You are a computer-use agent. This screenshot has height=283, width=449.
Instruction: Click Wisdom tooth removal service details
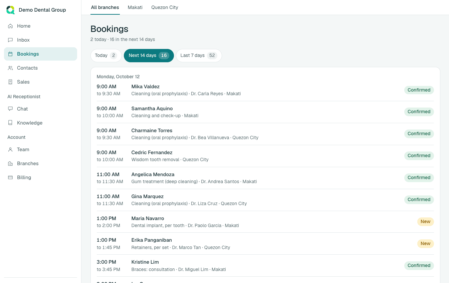pyautogui.click(x=170, y=160)
